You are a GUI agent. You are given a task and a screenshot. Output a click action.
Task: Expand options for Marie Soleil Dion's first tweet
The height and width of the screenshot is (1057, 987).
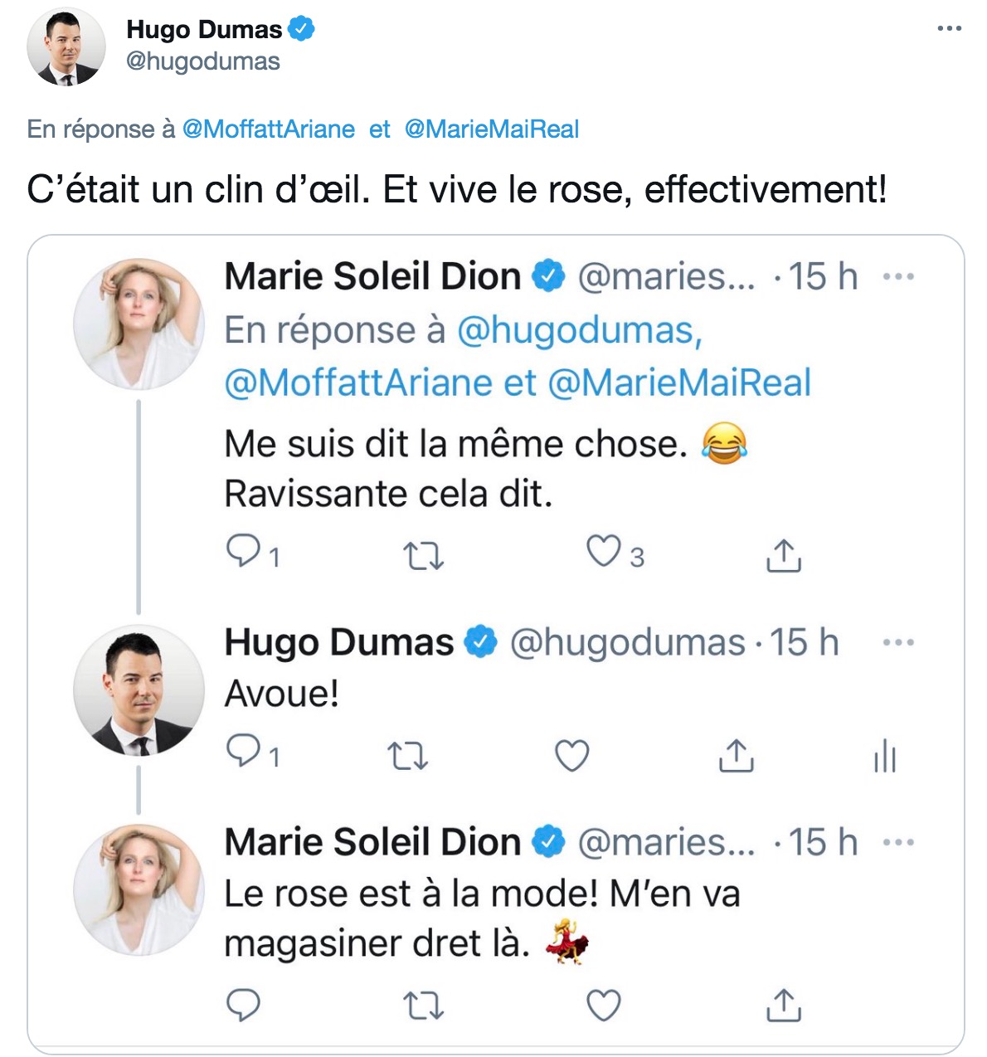point(898,277)
